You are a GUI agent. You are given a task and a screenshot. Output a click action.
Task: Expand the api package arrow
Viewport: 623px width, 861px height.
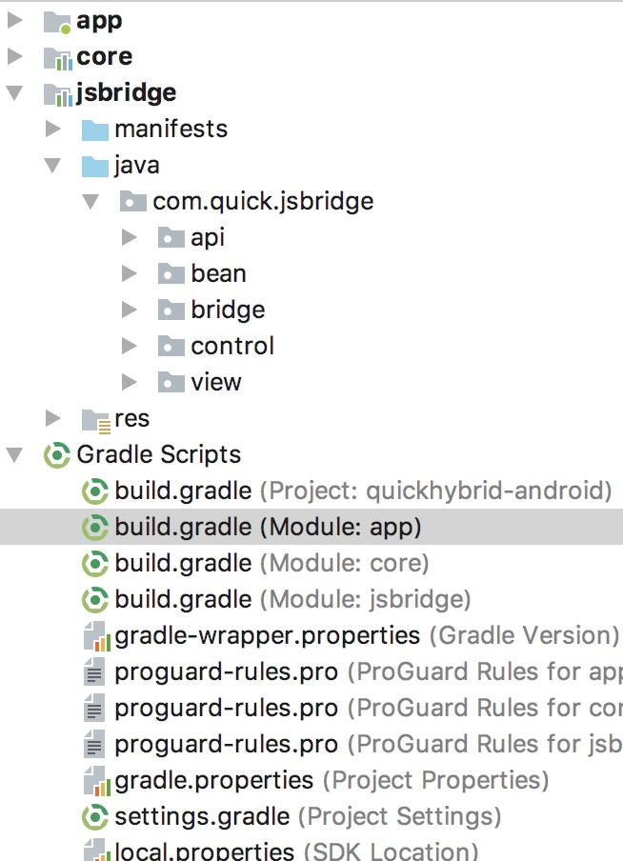[x=130, y=238]
